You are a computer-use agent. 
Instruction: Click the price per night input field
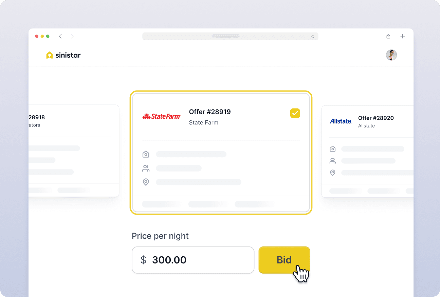coord(193,260)
